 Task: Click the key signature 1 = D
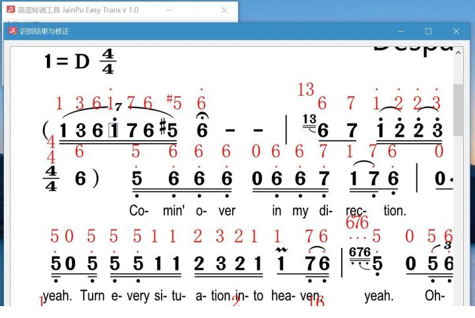click(x=67, y=61)
